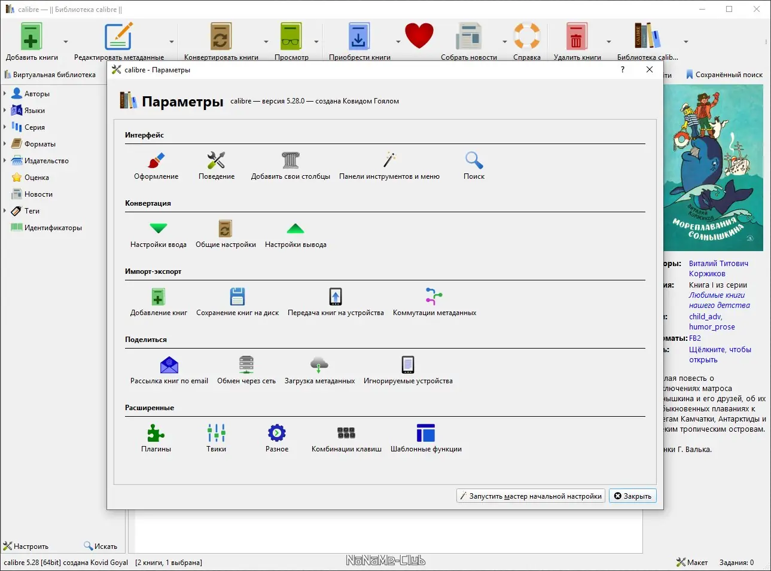Expand the Издательство tree node
This screenshot has width=771, height=571.
[x=5, y=160]
